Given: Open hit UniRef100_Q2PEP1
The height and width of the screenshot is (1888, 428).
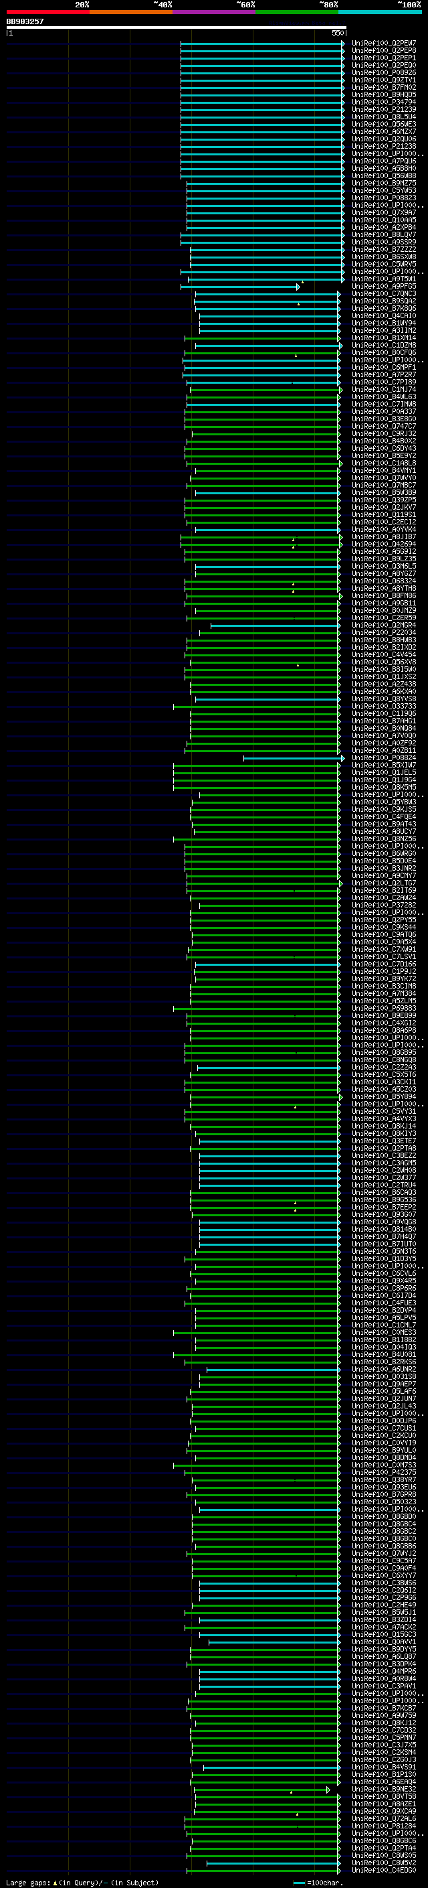Looking at the screenshot, I should pos(383,58).
